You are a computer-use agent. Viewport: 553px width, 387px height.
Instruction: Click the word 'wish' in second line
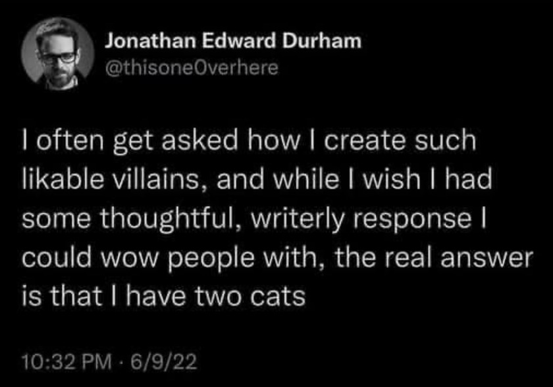tap(392, 179)
